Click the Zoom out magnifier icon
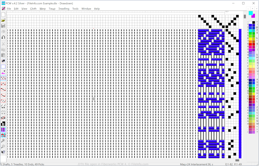Screen dimensions: 259x166 pyautogui.click(x=3, y=146)
